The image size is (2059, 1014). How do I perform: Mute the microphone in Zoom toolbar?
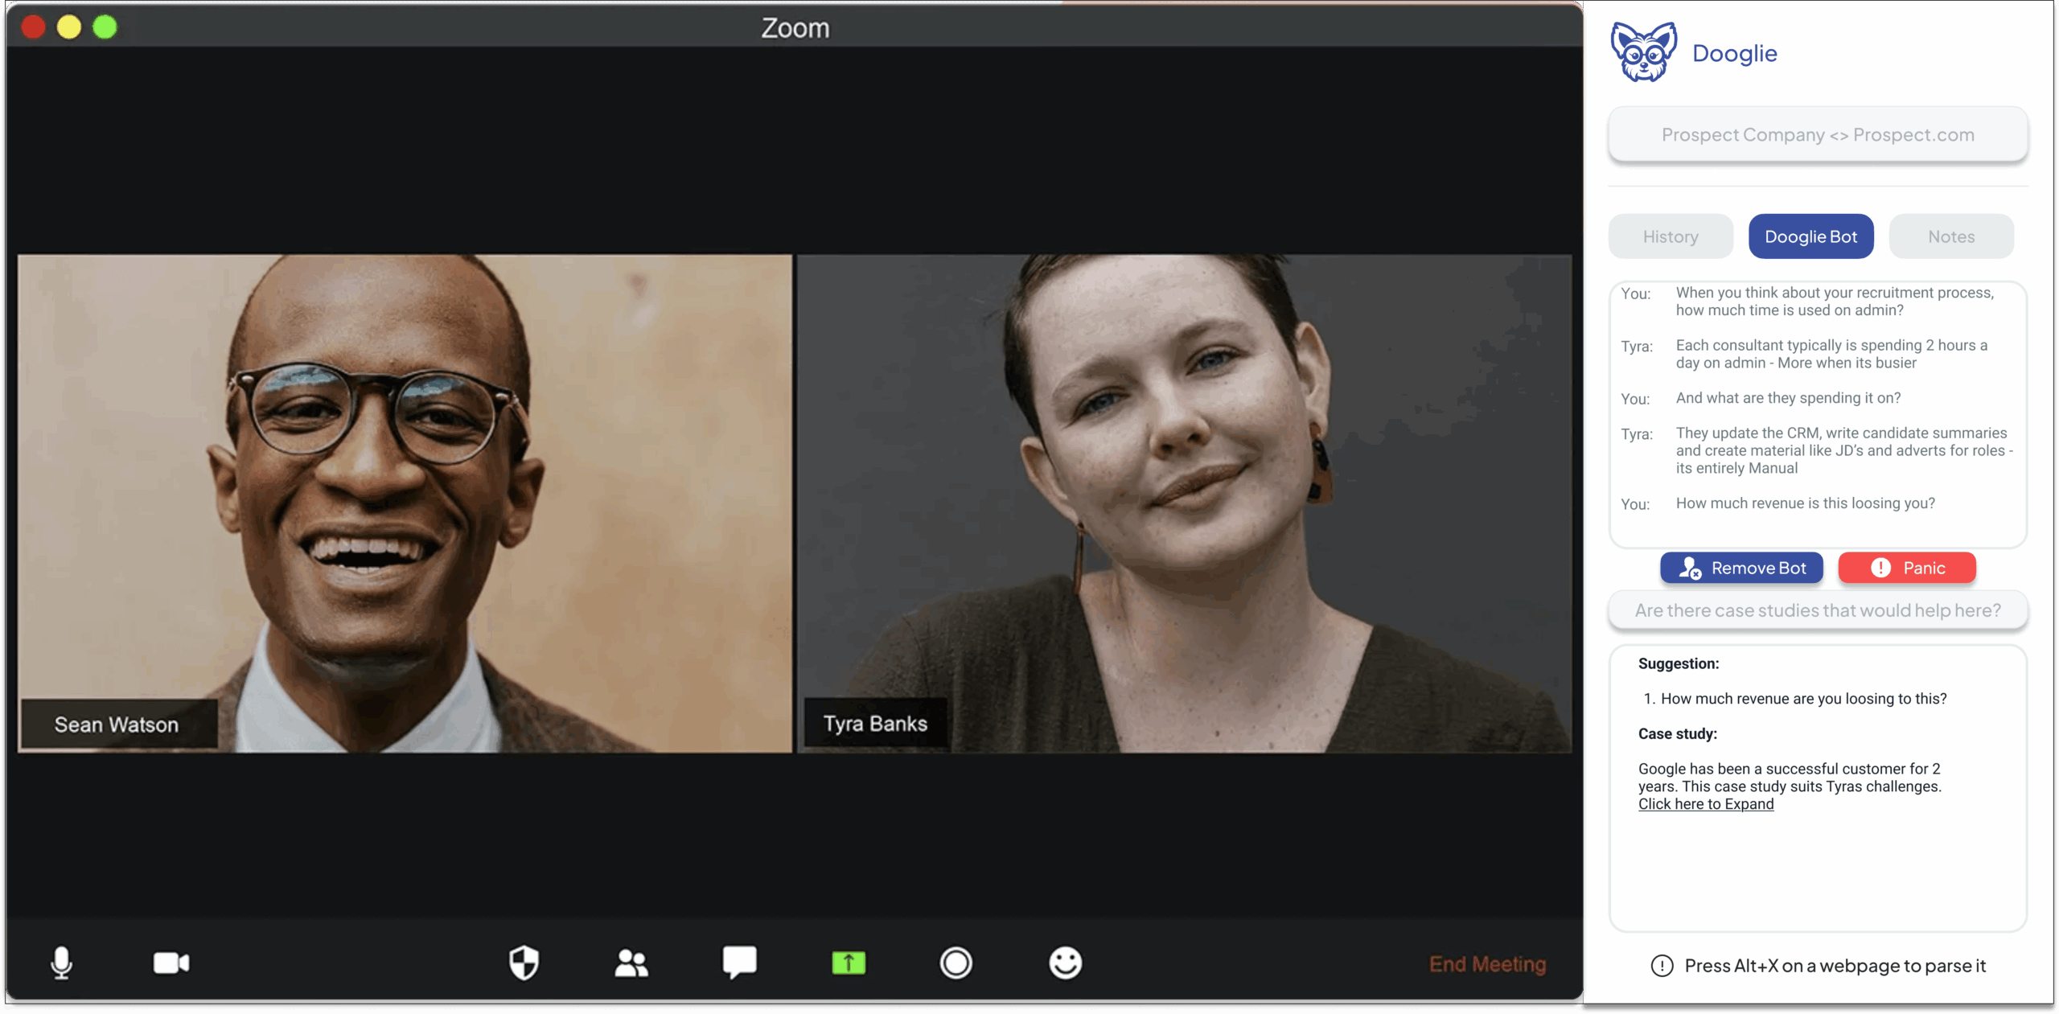pyautogui.click(x=61, y=963)
